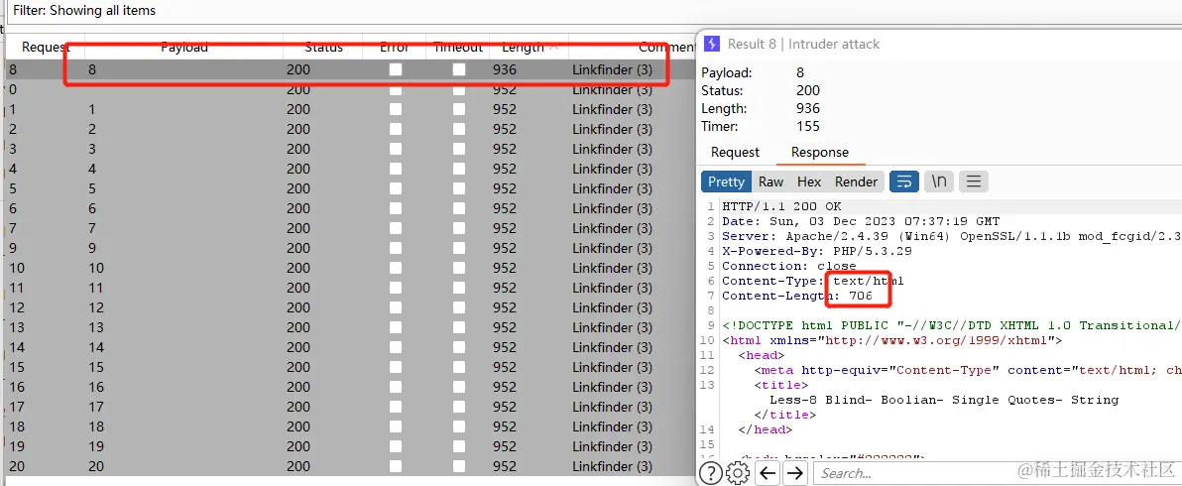Select the Pretty view tab
Viewport: 1182px width, 486px height.
click(726, 182)
